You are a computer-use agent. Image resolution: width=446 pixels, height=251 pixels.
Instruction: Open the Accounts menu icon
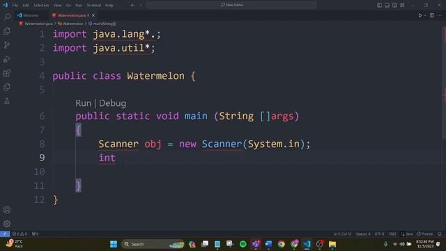coord(7,210)
